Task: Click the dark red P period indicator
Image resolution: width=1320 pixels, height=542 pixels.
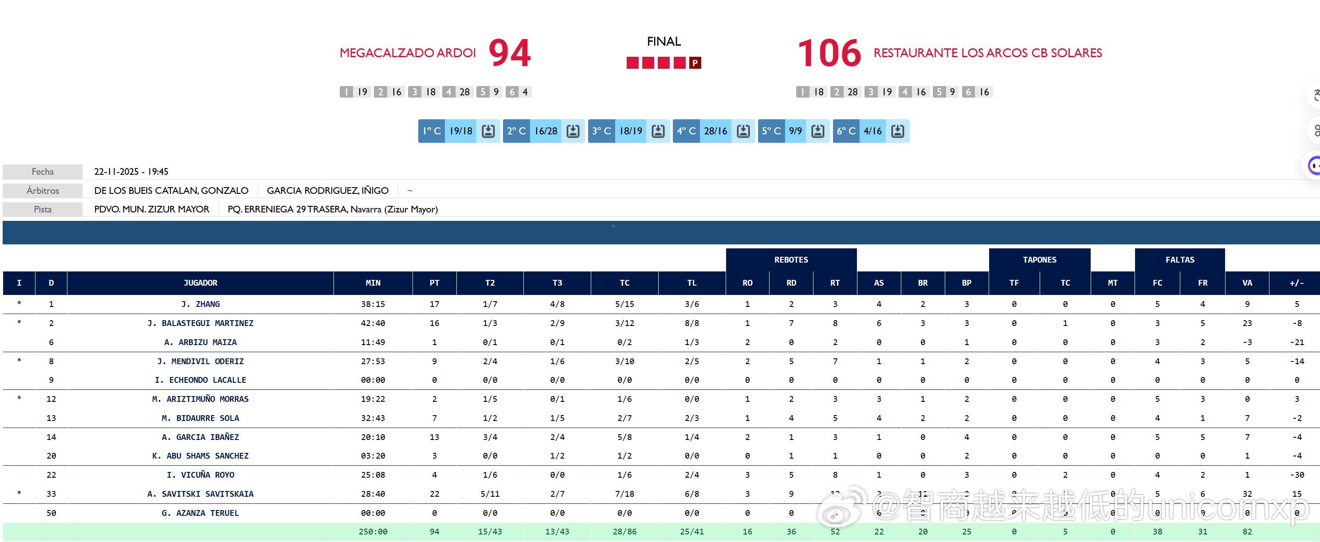Action: [695, 63]
